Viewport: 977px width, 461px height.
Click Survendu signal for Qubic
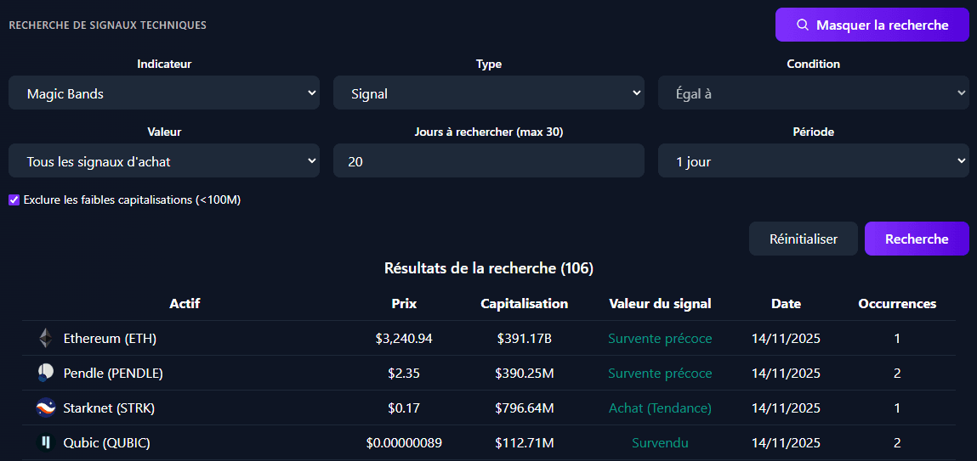point(660,443)
